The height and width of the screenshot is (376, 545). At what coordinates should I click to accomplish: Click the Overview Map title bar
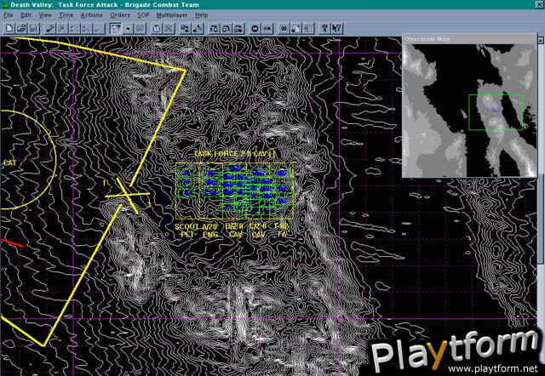pos(469,39)
